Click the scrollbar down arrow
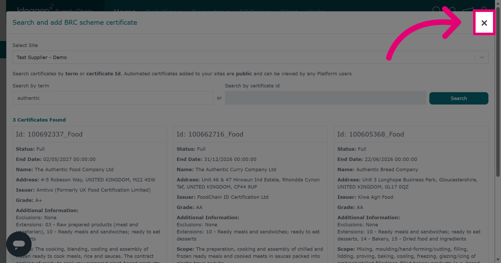 498,260
